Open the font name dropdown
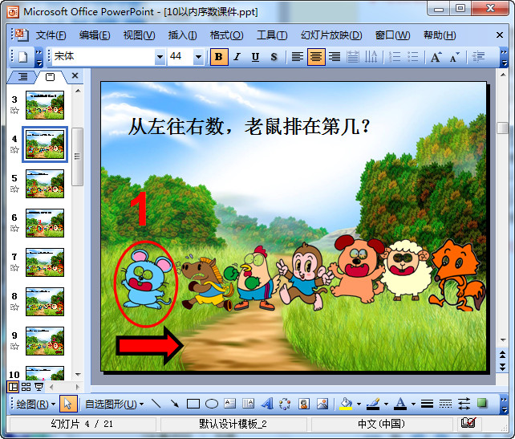 (x=160, y=57)
